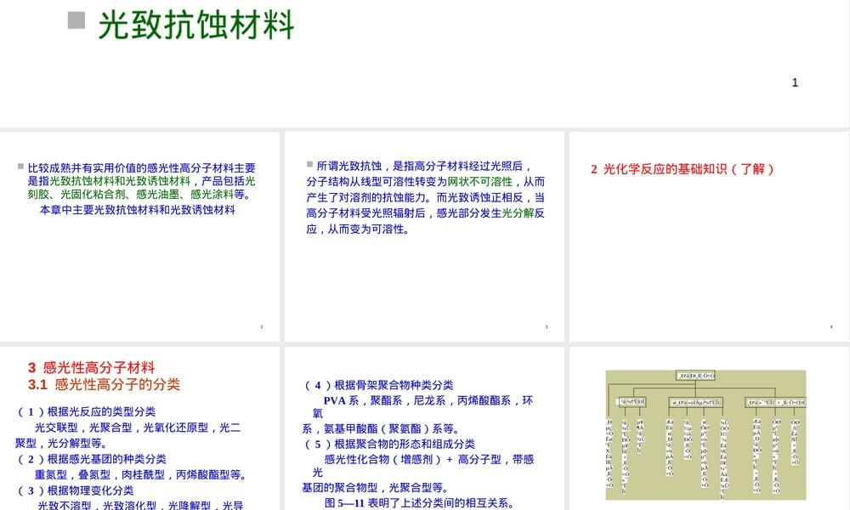Click paragraph starting 比较成熟并有实用价值
Screen dimensions: 850x510
(x=141, y=181)
